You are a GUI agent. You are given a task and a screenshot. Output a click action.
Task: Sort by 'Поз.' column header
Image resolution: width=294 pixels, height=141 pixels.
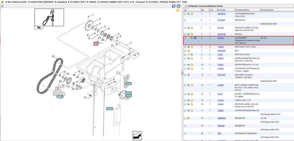[203, 10]
